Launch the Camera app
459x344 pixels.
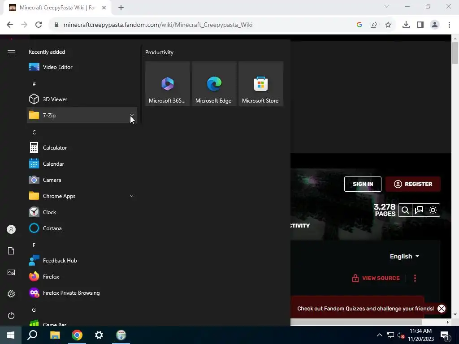click(x=82, y=180)
